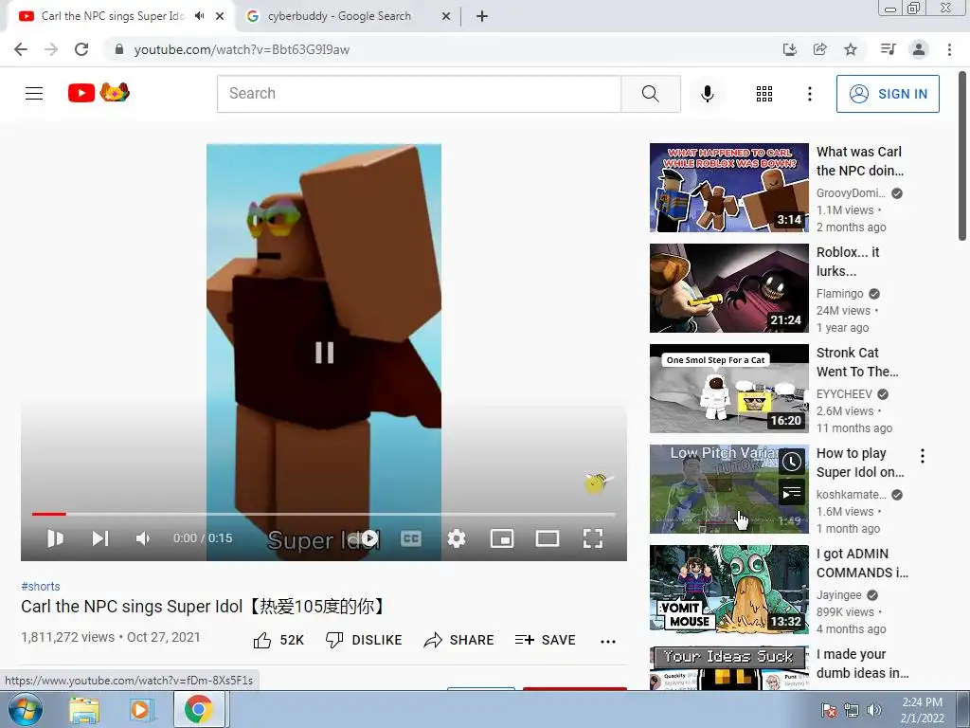The height and width of the screenshot is (728, 970).
Task: Switch to the cyberbuddy - Google Search tab
Action: (339, 16)
